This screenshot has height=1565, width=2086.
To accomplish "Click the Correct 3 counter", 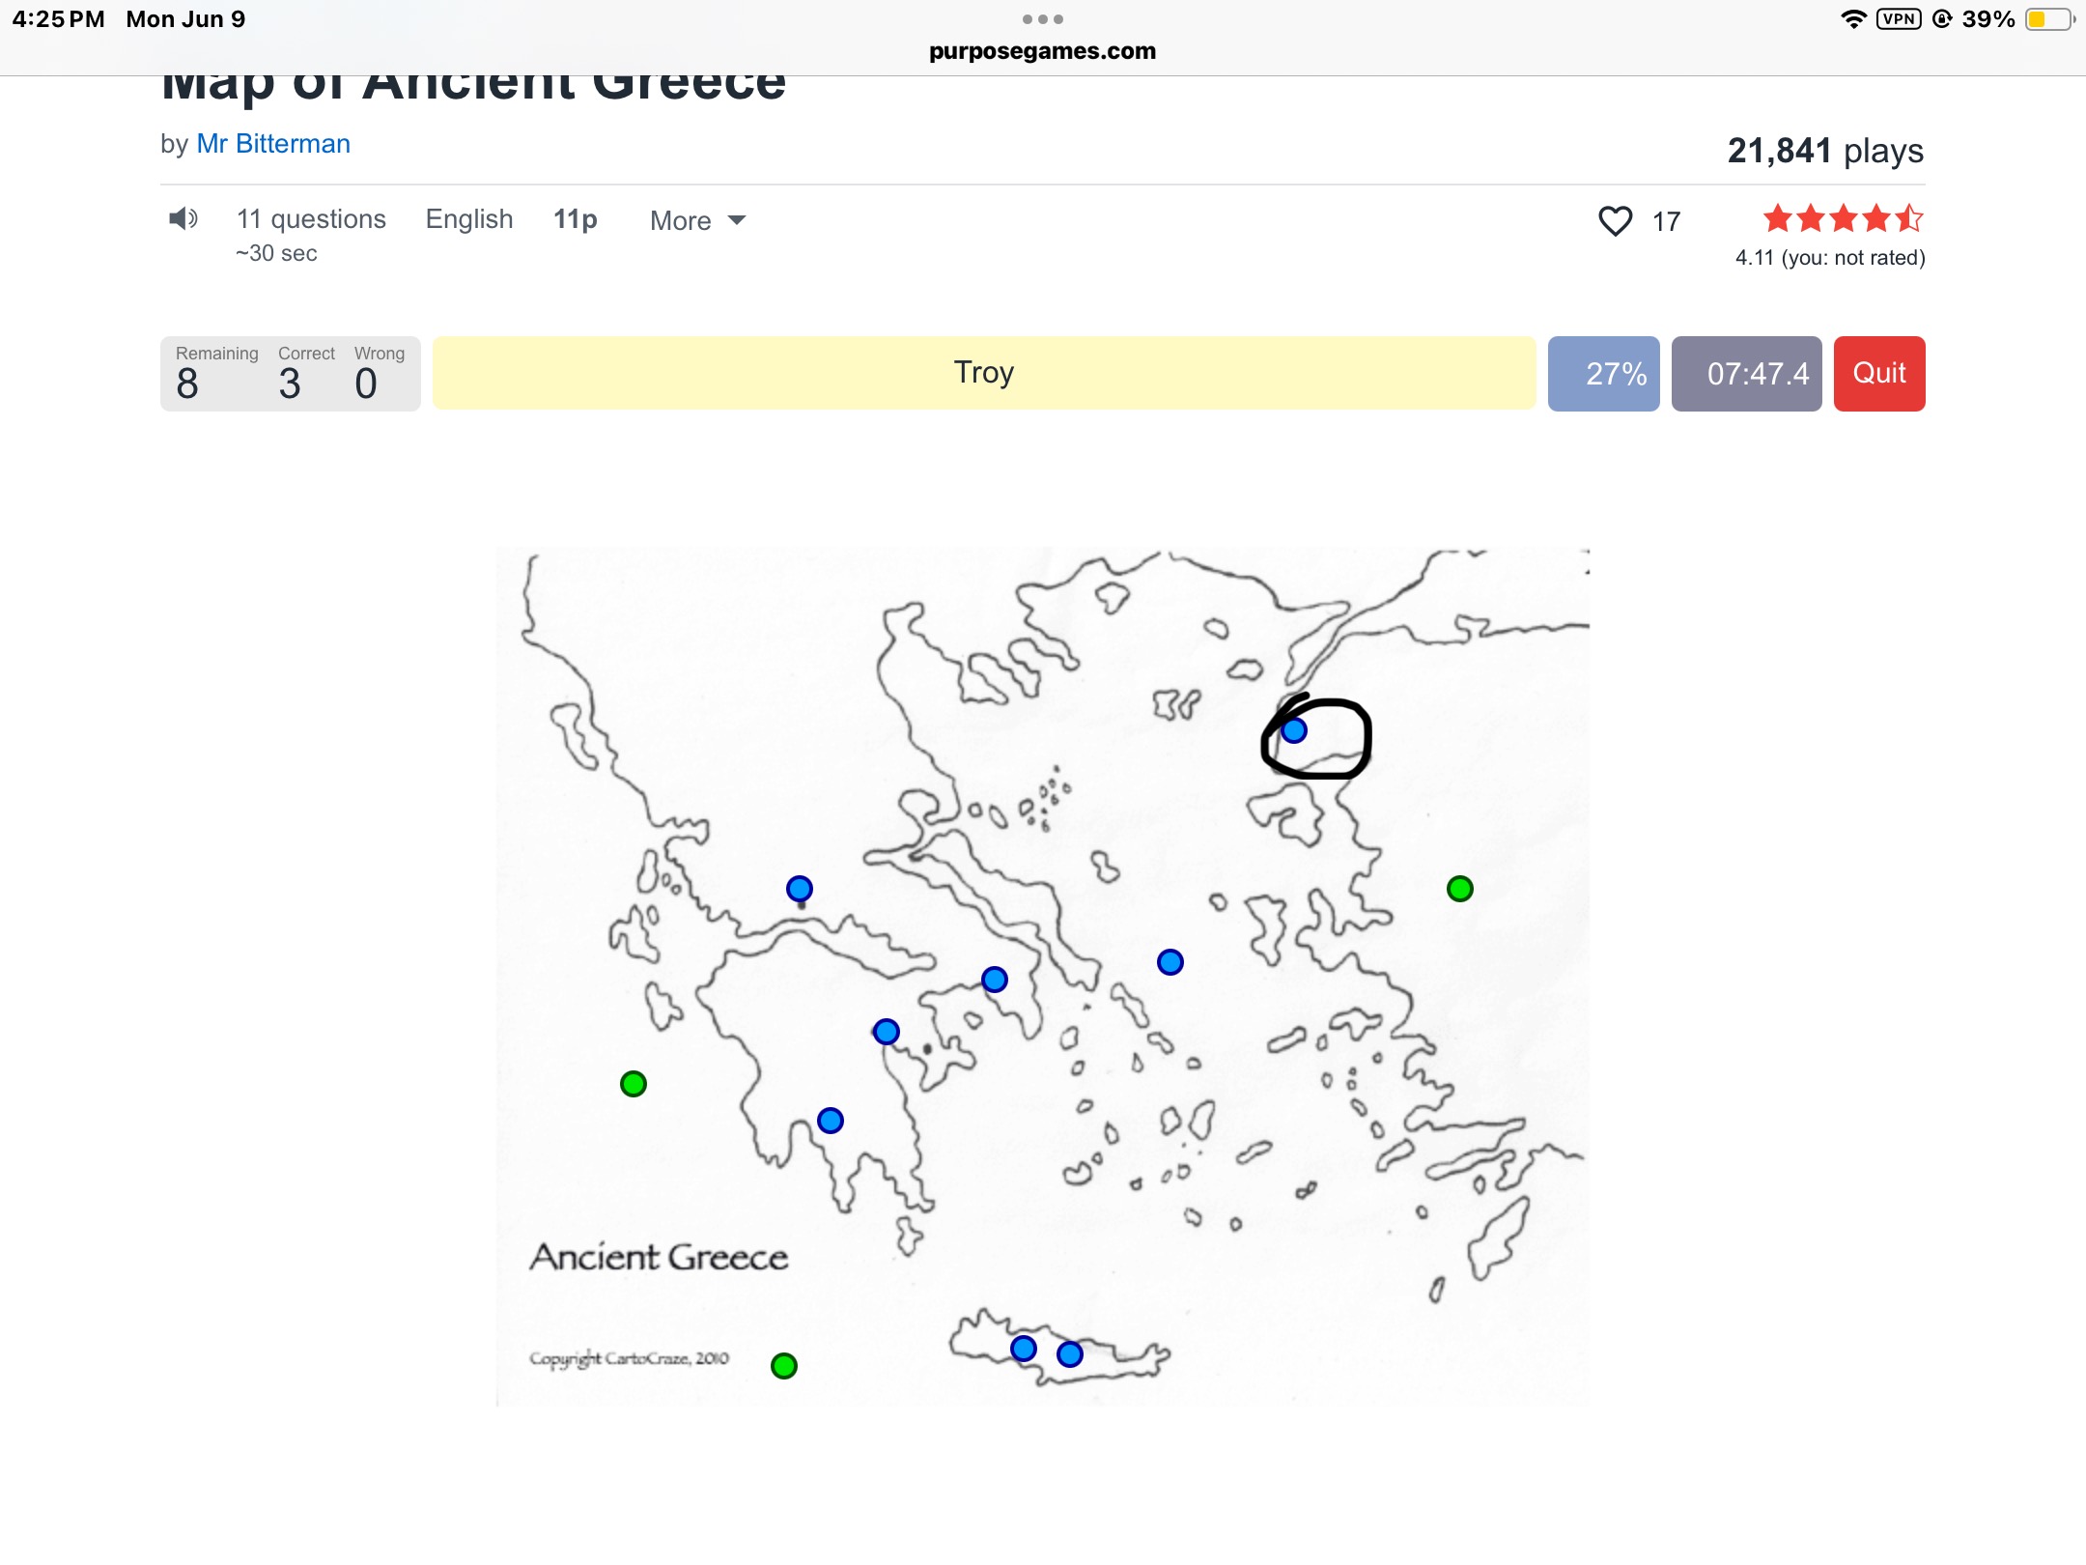I will [306, 374].
